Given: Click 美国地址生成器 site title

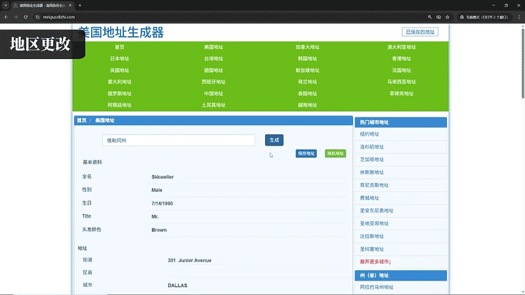Looking at the screenshot, I should pos(121,32).
